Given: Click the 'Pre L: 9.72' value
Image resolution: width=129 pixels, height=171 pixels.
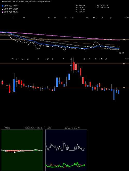Looking at the screenshot, I should tap(80, 10).
